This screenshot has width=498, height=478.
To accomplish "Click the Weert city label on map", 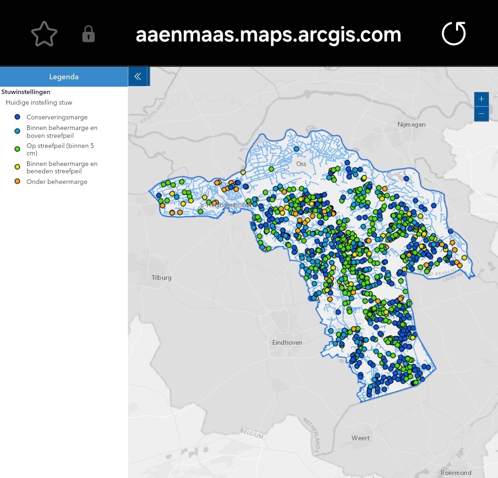I will coord(360,438).
